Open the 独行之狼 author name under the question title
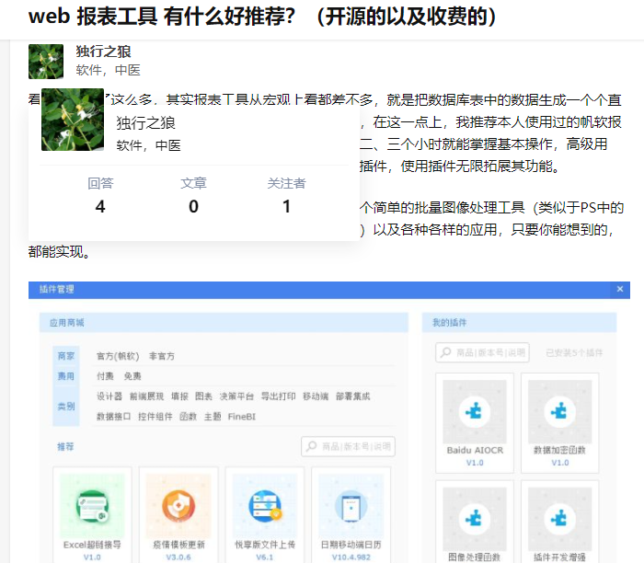Viewport: 644px width, 563px height. click(x=103, y=52)
